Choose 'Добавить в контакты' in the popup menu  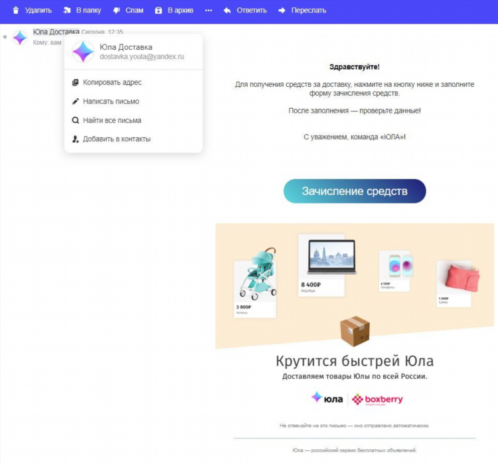pyautogui.click(x=117, y=139)
